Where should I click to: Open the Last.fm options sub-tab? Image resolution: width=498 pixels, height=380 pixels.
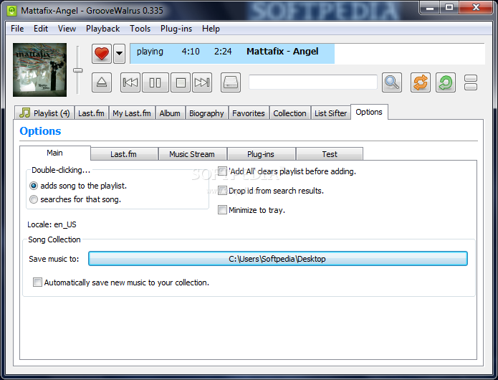(x=124, y=154)
